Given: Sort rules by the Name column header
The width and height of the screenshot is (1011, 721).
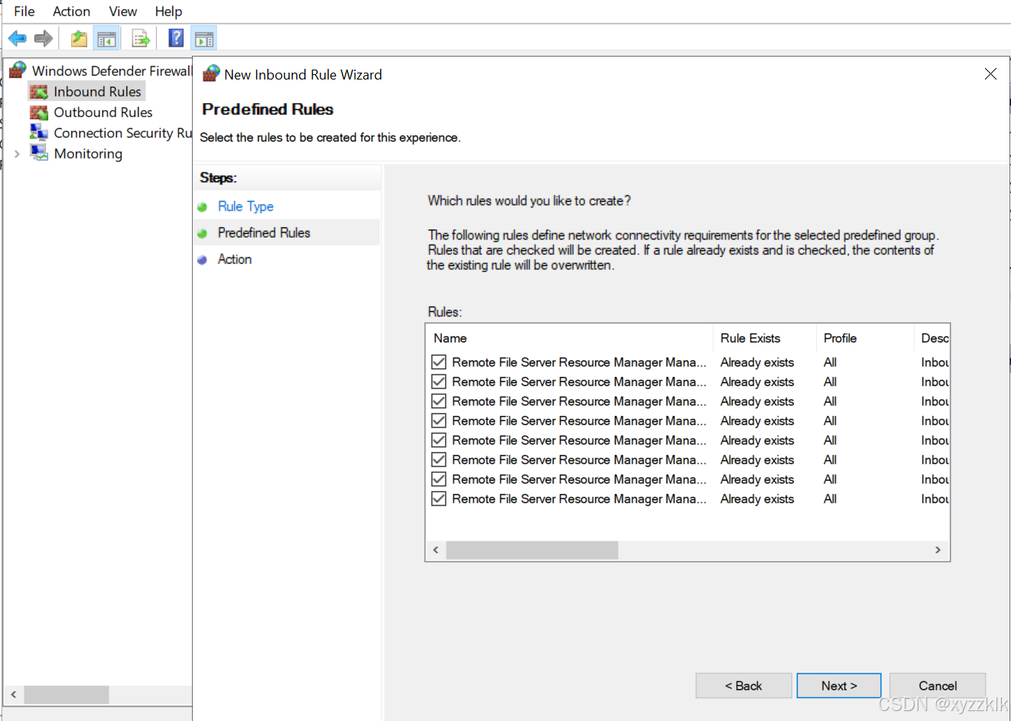Looking at the screenshot, I should [569, 338].
